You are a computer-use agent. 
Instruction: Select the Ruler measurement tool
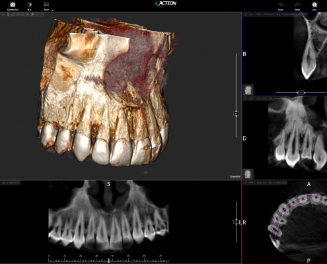46,5
